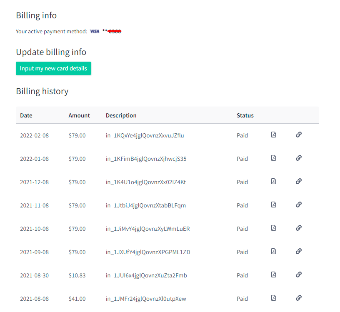Open invoice link for 2021-11-08
The width and height of the screenshot is (340, 312).
(x=299, y=205)
